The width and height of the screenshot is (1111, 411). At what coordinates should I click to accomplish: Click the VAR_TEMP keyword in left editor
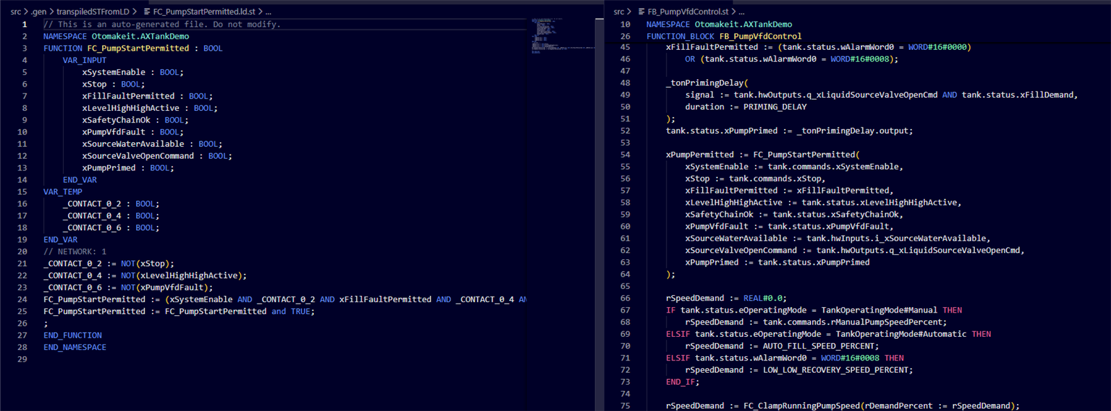point(62,192)
